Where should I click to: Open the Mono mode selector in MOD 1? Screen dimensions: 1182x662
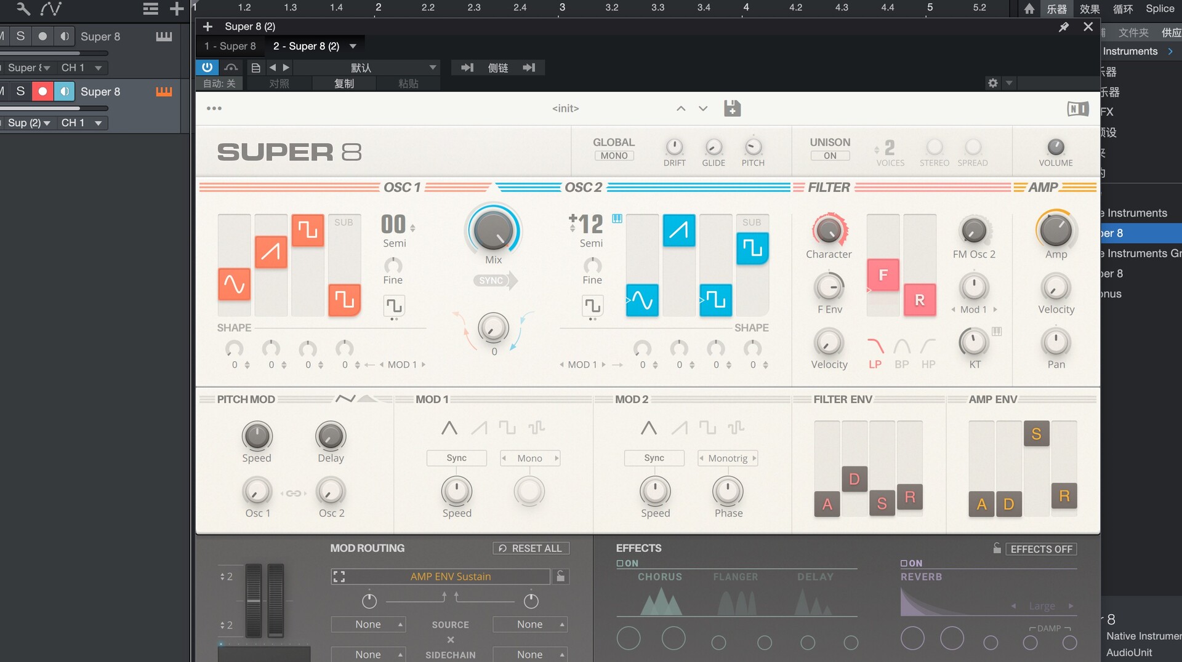529,458
